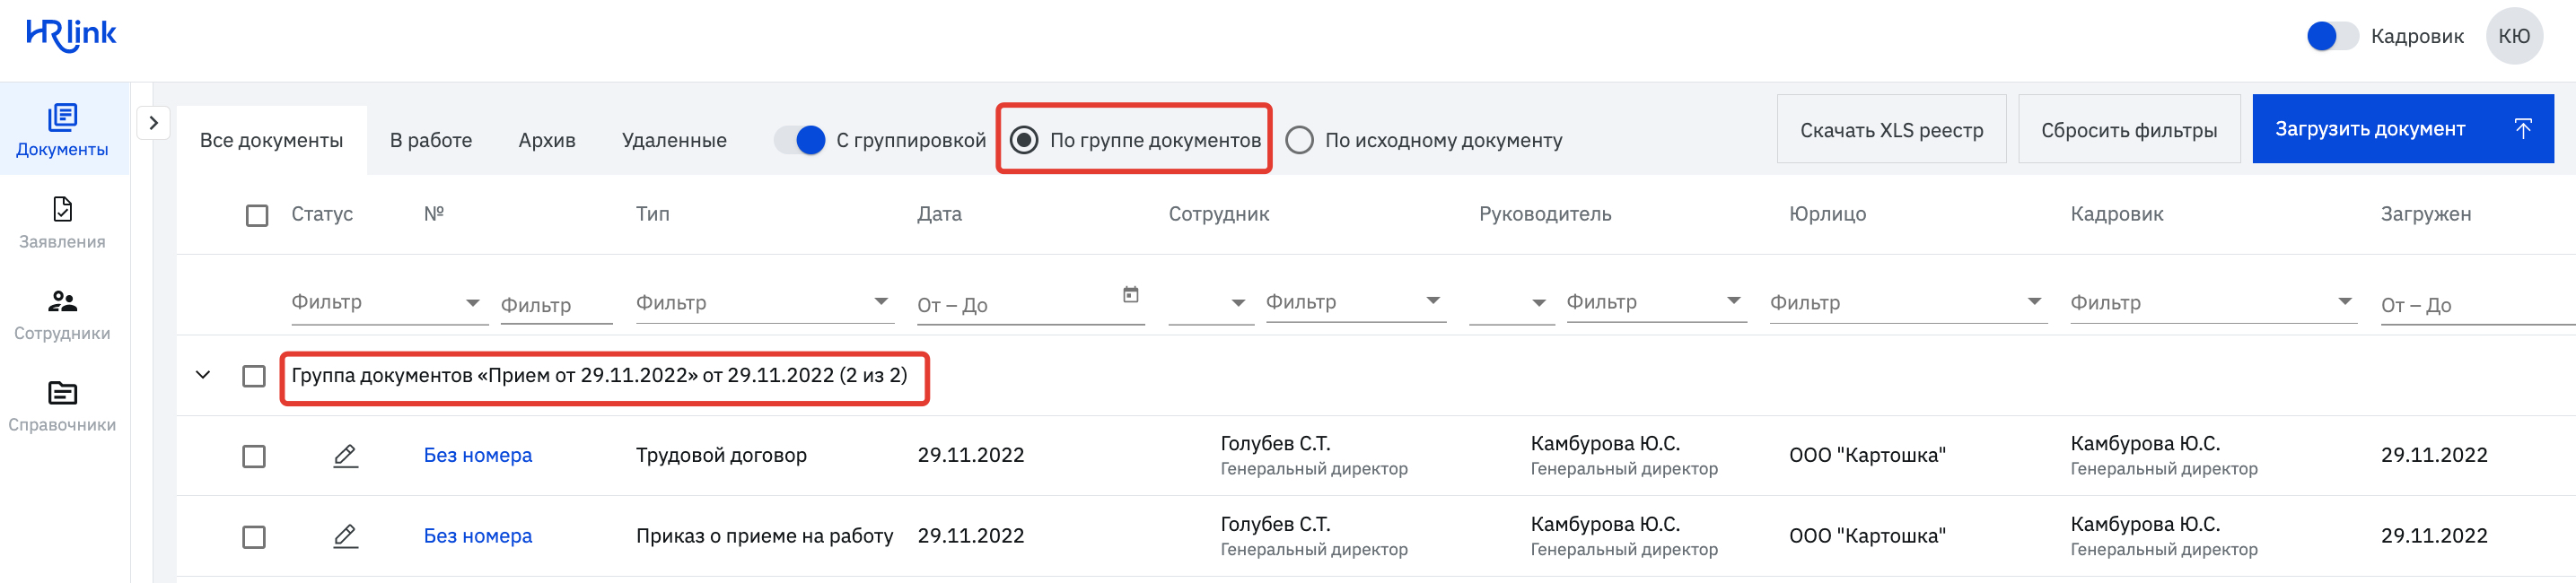Click the Загружен column header

2425,214
